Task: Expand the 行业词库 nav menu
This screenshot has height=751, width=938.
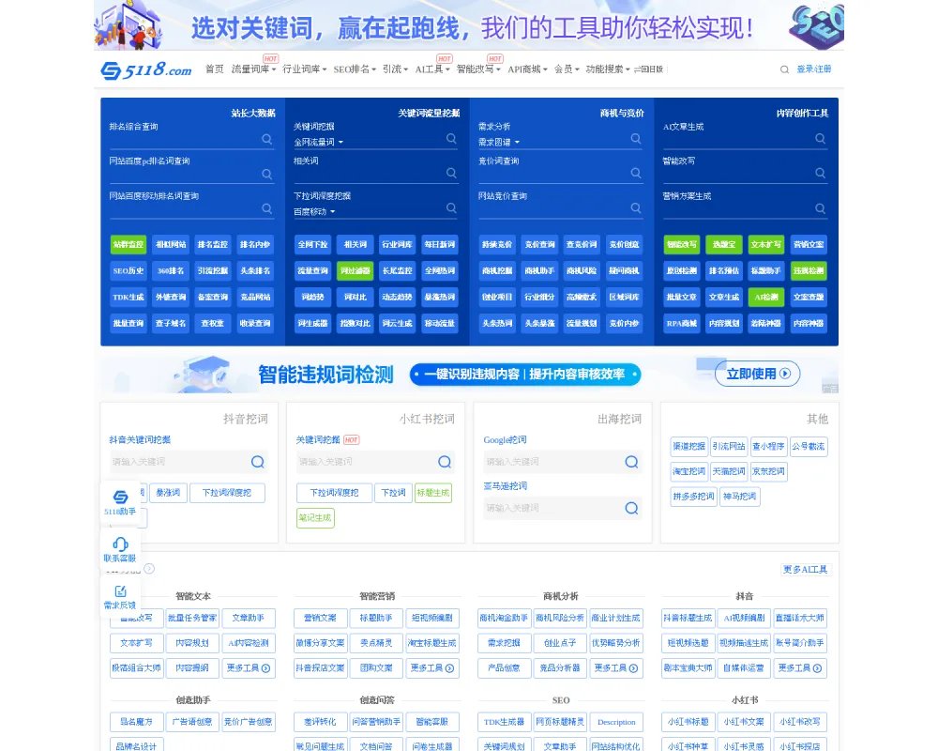Action: pos(305,69)
